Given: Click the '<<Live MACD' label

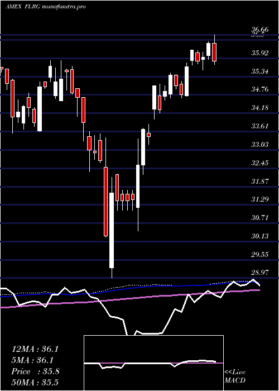Looking at the screenshot, I should (235, 376).
